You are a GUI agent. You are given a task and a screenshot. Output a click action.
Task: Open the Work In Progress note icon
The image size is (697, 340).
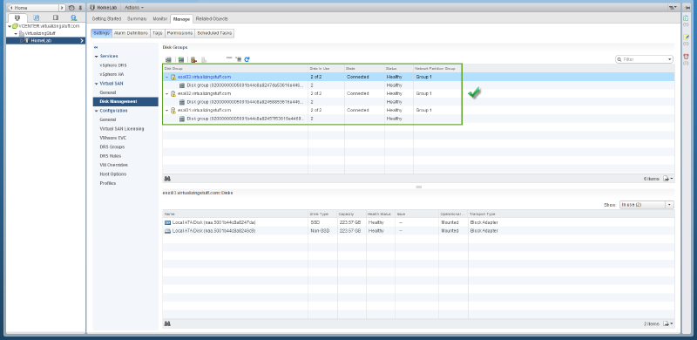tap(687, 37)
